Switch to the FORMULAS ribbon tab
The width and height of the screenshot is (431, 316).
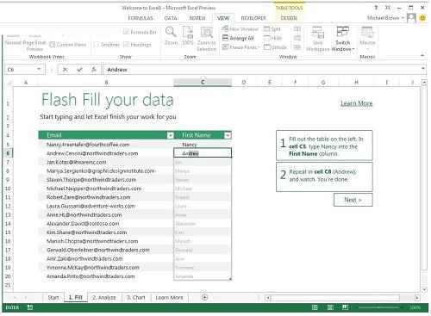click(x=141, y=18)
